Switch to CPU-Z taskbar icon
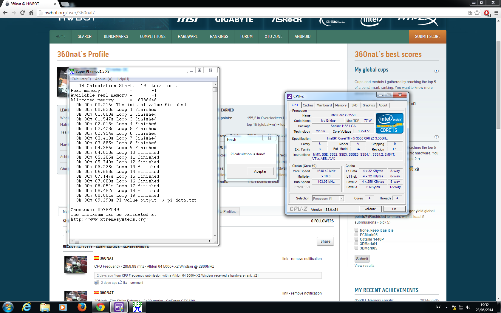Image resolution: width=501 pixels, height=313 pixels. tap(119, 307)
